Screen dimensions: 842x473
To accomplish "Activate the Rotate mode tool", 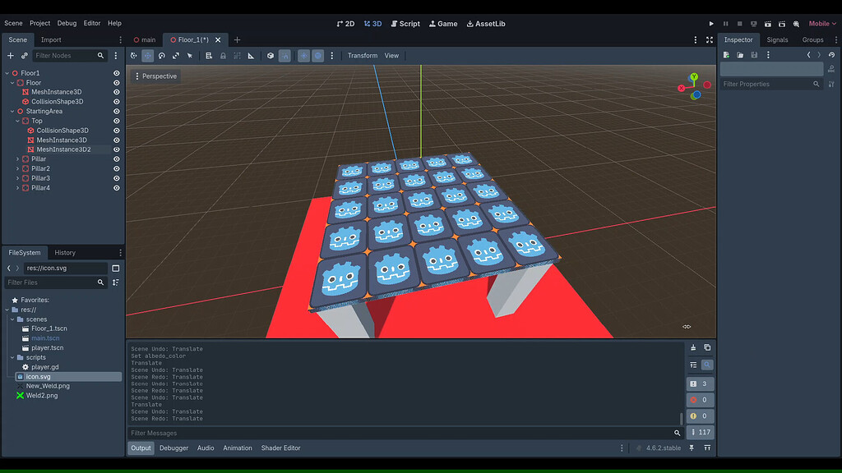I will tap(162, 56).
